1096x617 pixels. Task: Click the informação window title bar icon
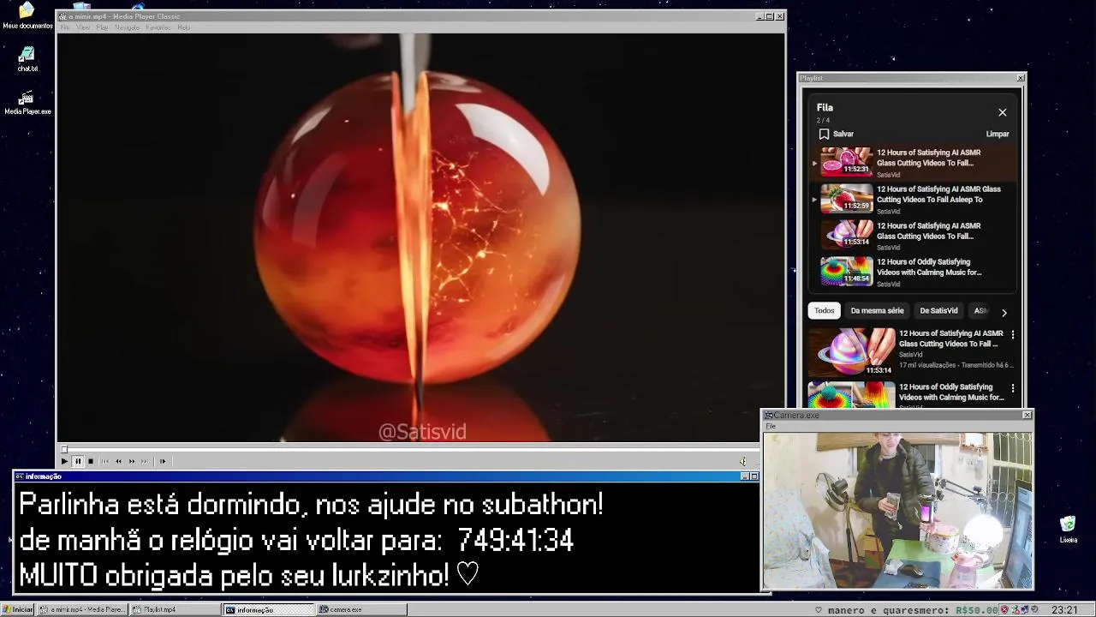19,476
